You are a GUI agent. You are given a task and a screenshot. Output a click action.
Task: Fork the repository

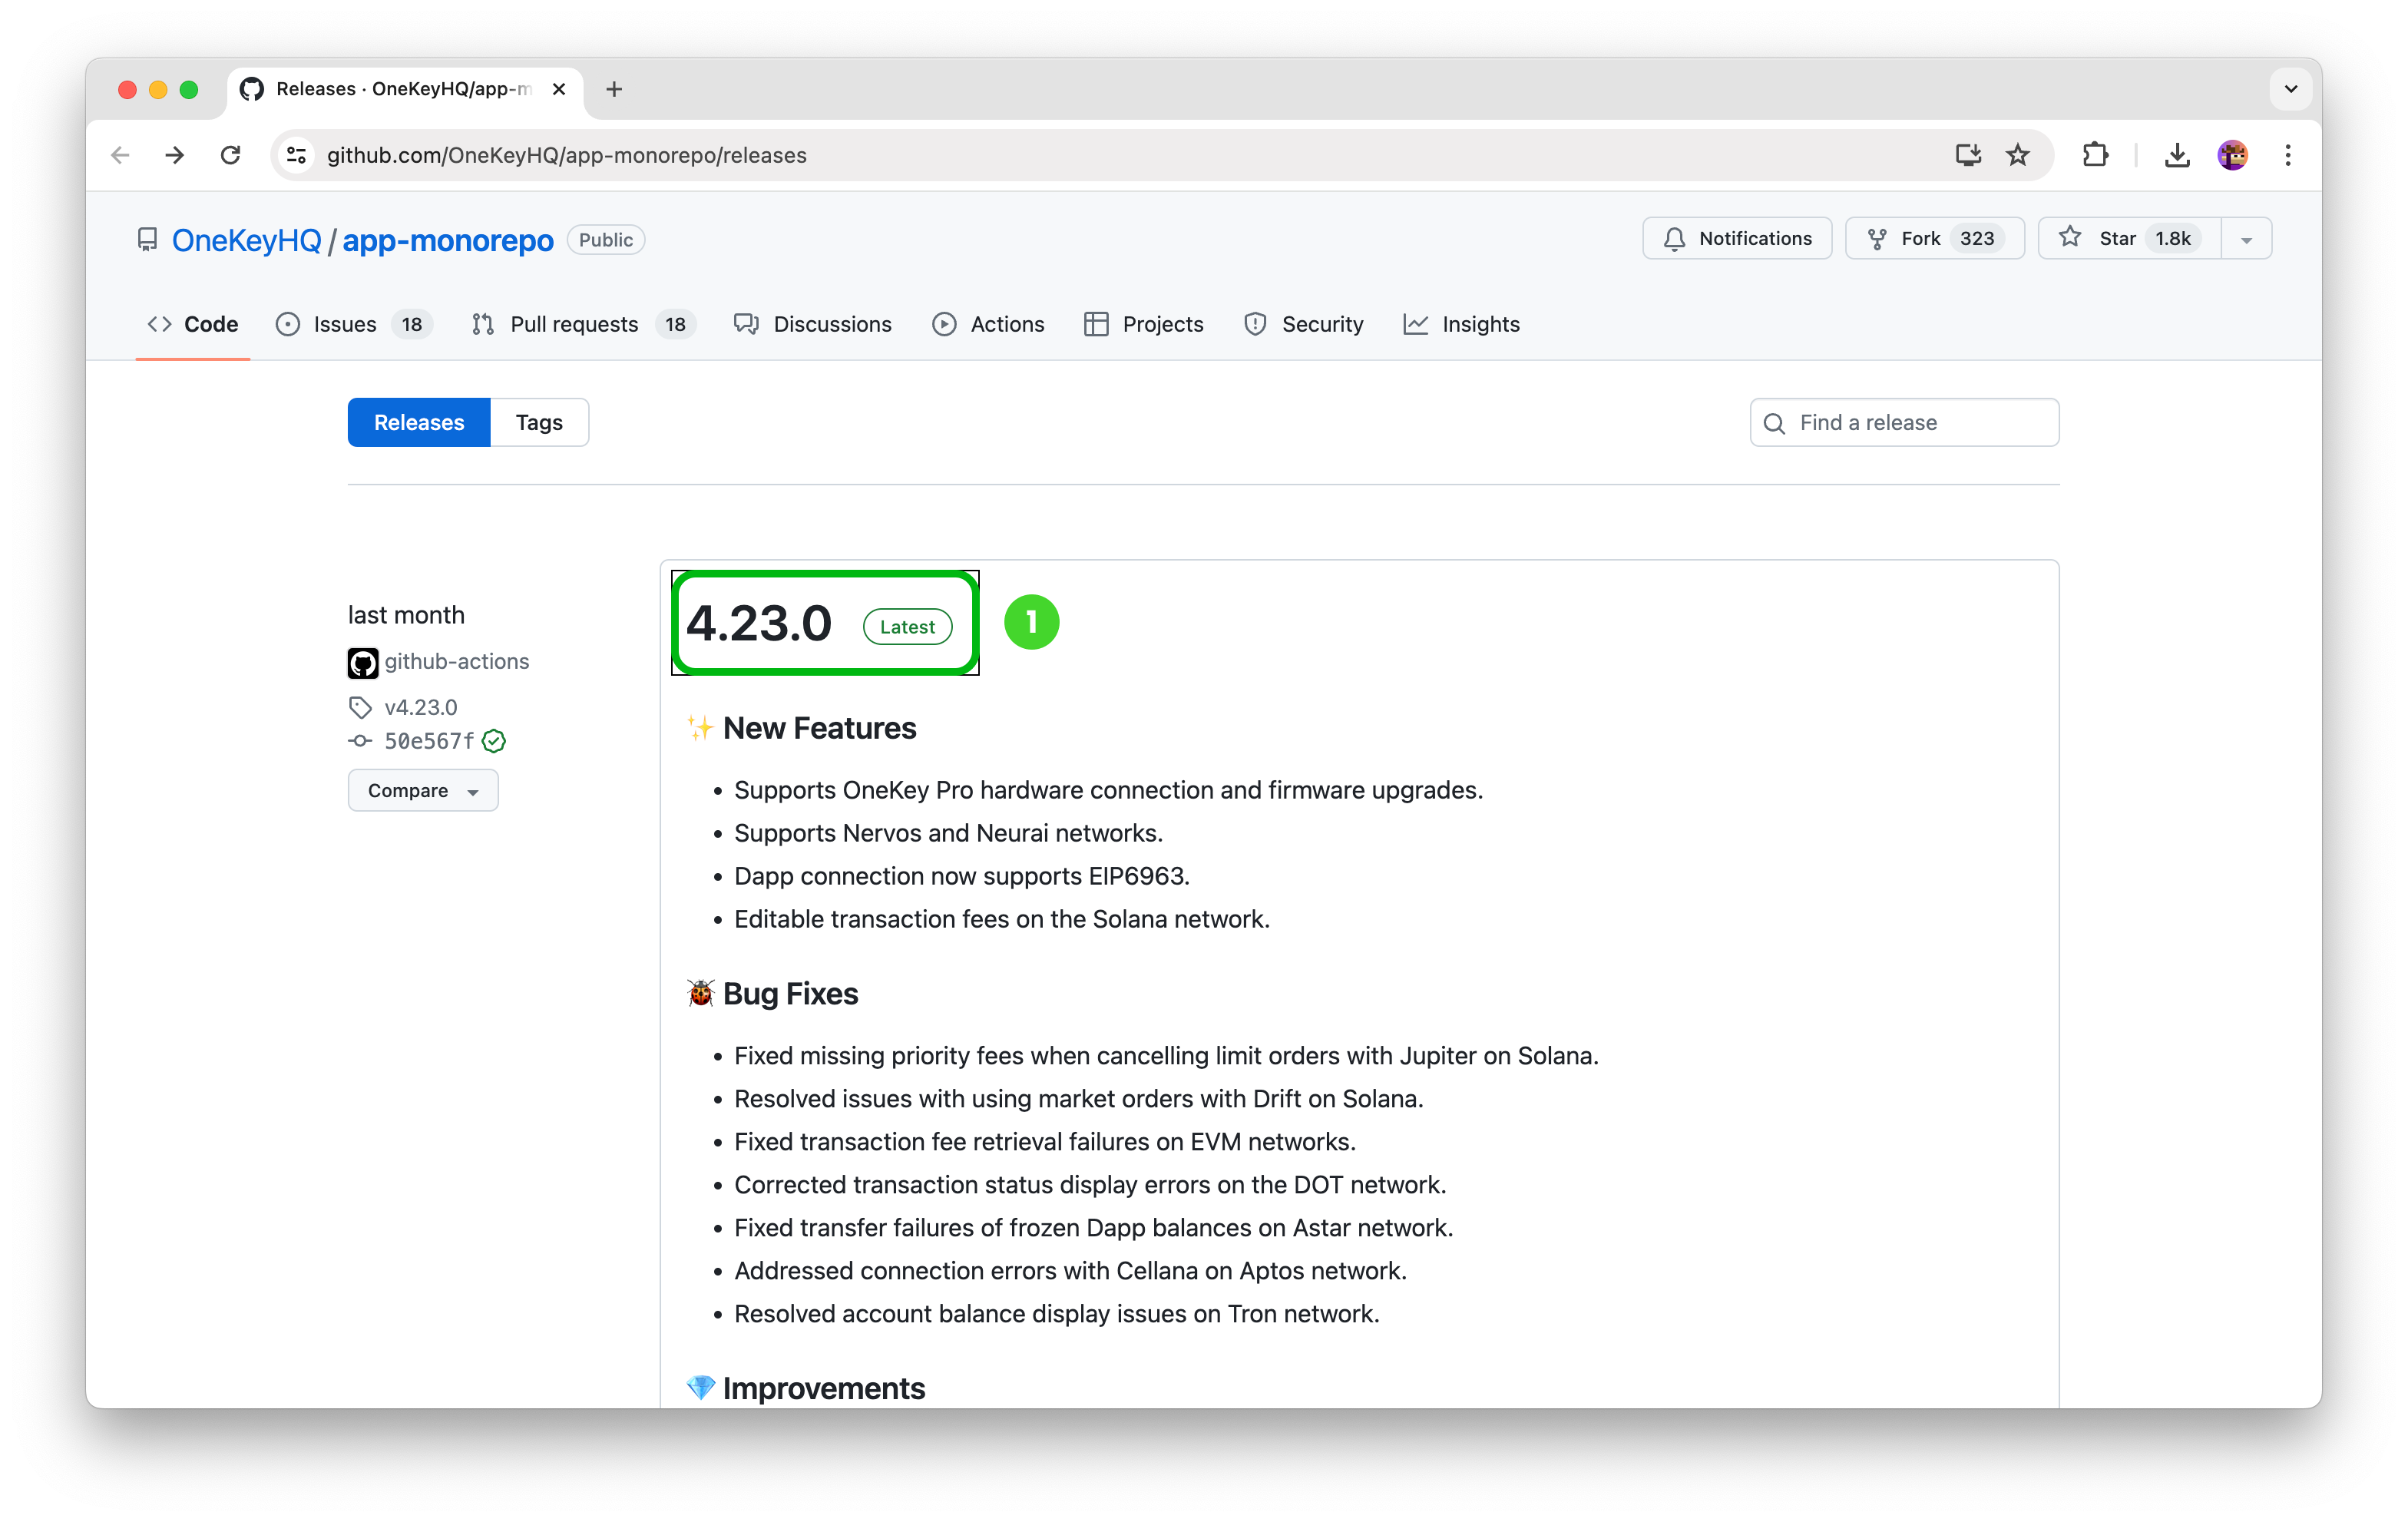point(1934,238)
